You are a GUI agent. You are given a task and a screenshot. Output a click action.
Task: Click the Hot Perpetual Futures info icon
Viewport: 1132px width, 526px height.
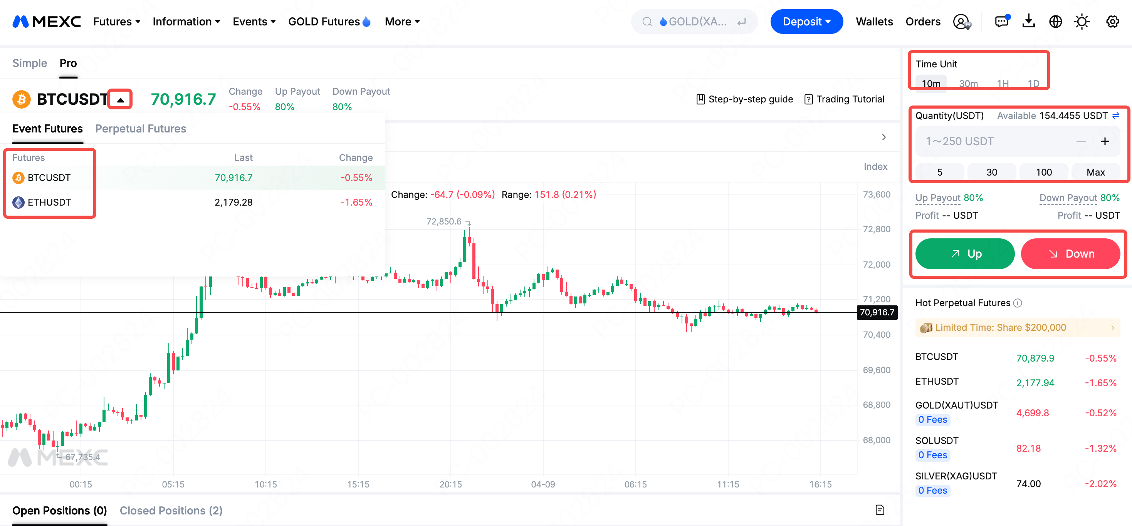click(1017, 303)
